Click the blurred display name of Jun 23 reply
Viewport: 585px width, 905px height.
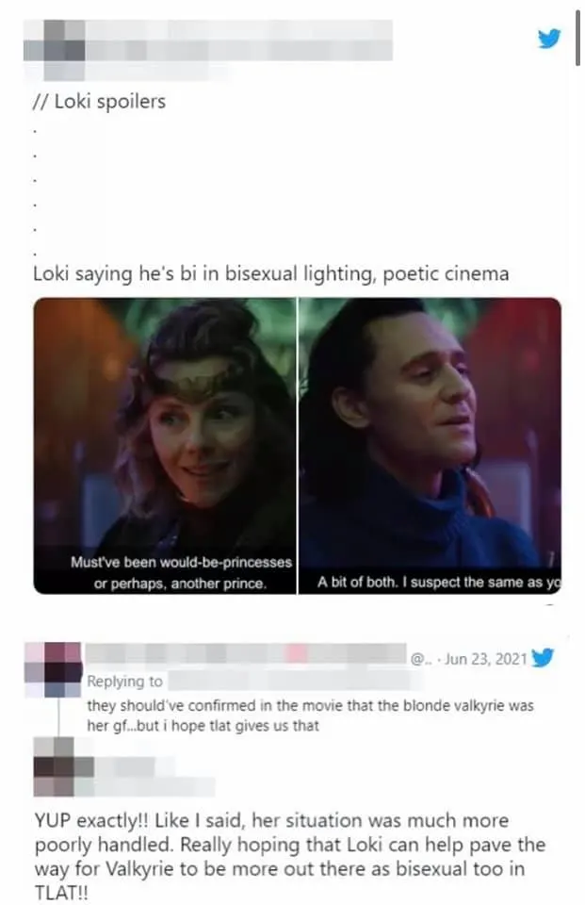pos(246,653)
